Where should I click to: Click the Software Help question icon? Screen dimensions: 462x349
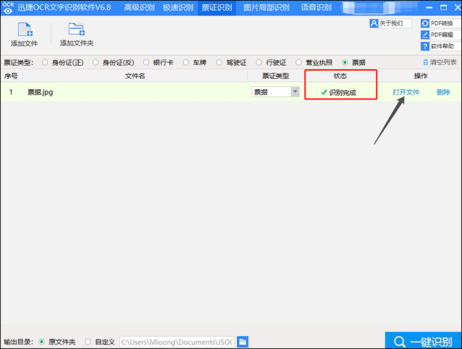click(425, 46)
